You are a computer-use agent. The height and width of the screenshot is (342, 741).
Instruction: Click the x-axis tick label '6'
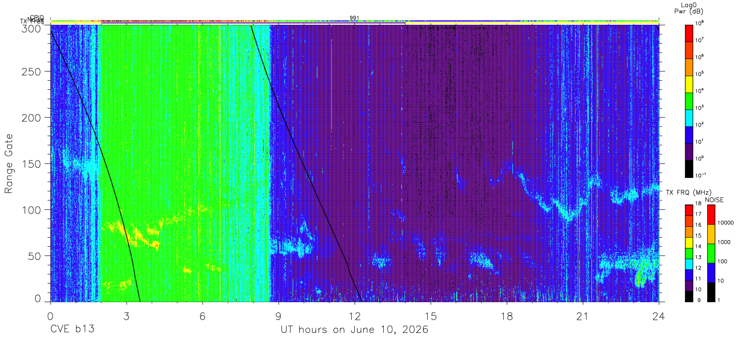pos(202,315)
